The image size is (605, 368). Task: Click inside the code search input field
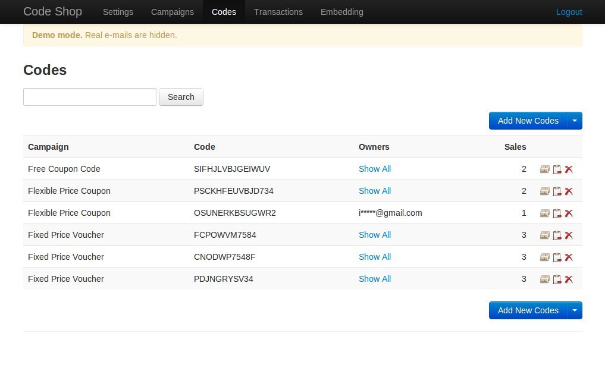(x=89, y=96)
